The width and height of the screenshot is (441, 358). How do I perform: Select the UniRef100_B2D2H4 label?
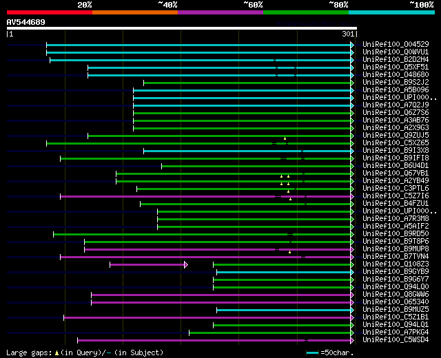[x=396, y=59]
